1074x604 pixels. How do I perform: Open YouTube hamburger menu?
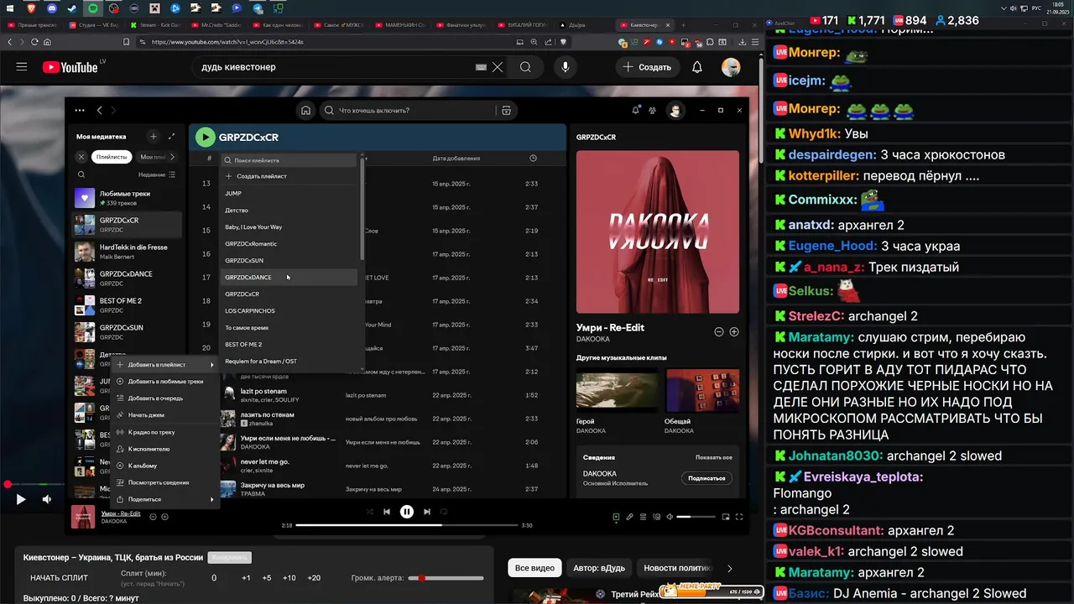(x=22, y=67)
